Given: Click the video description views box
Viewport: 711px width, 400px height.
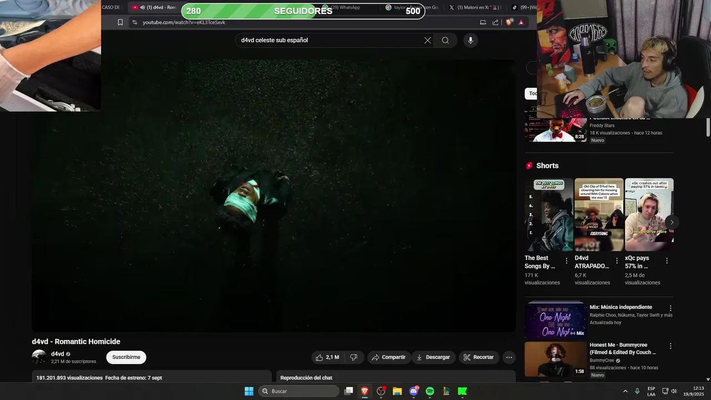Looking at the screenshot, I should click(152, 377).
